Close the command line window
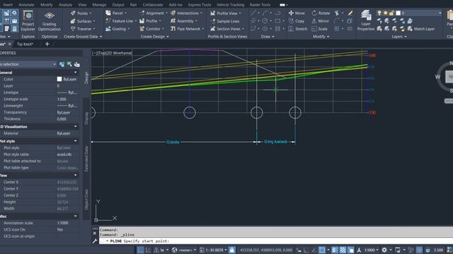 95,234
